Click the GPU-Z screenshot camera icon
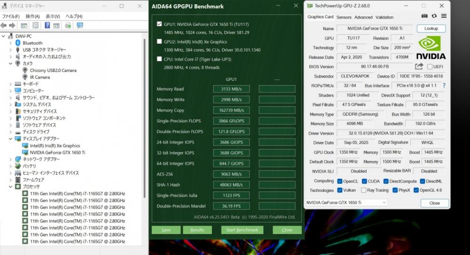The image size is (470, 255). click(x=425, y=16)
